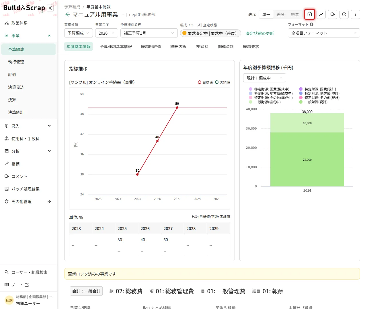Open 政策体系 via its sidebar hierarchy icon
Viewport: 367px width, 309px height.
7,23
